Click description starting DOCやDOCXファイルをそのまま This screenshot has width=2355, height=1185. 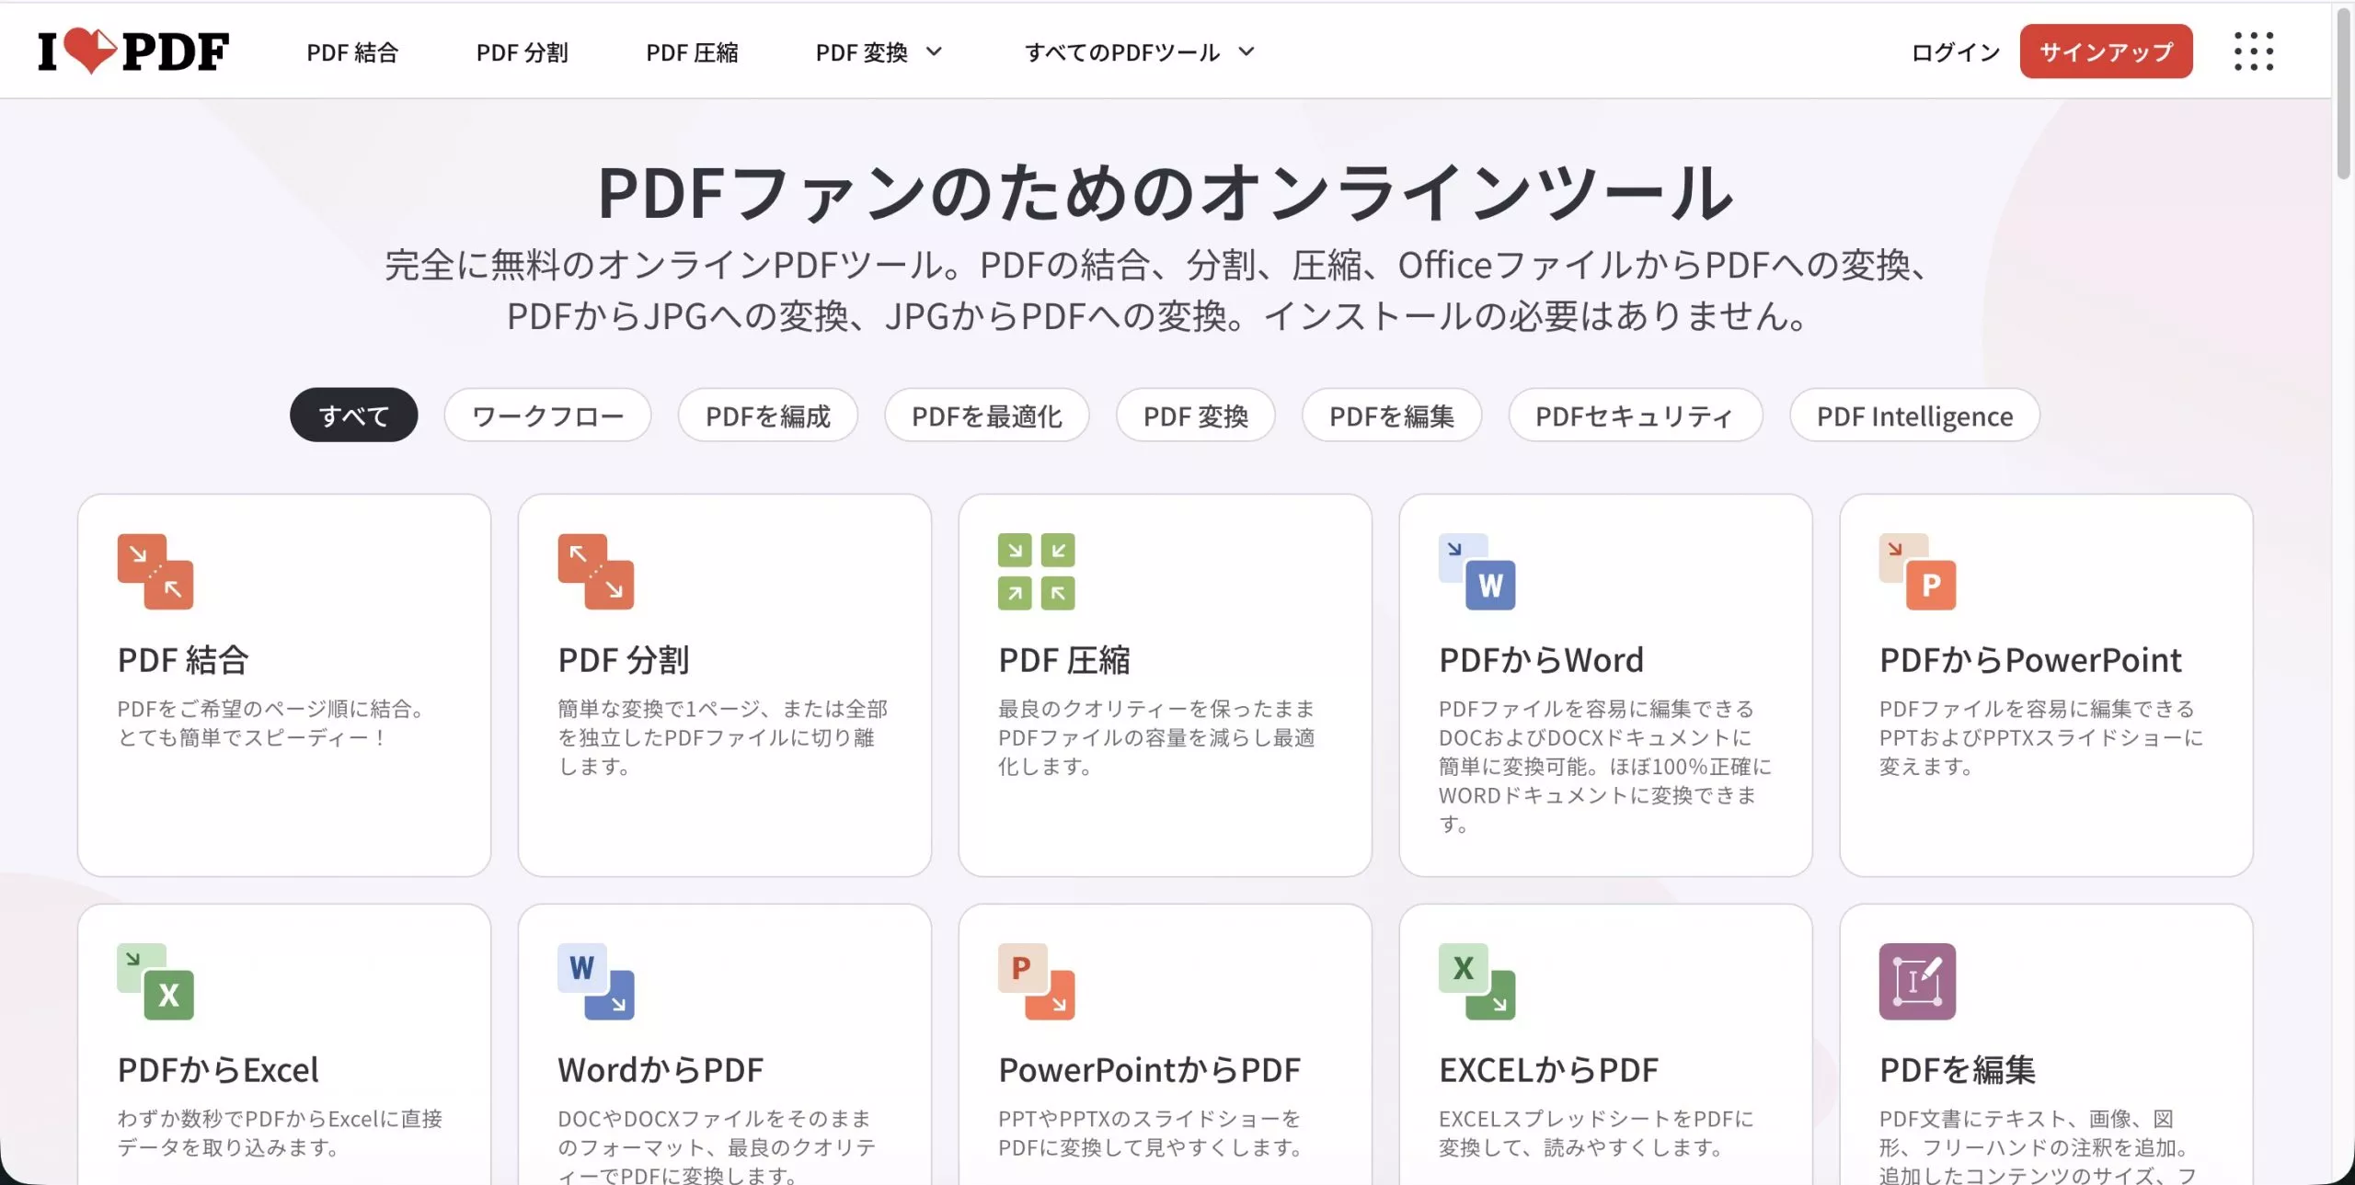pos(718,1145)
